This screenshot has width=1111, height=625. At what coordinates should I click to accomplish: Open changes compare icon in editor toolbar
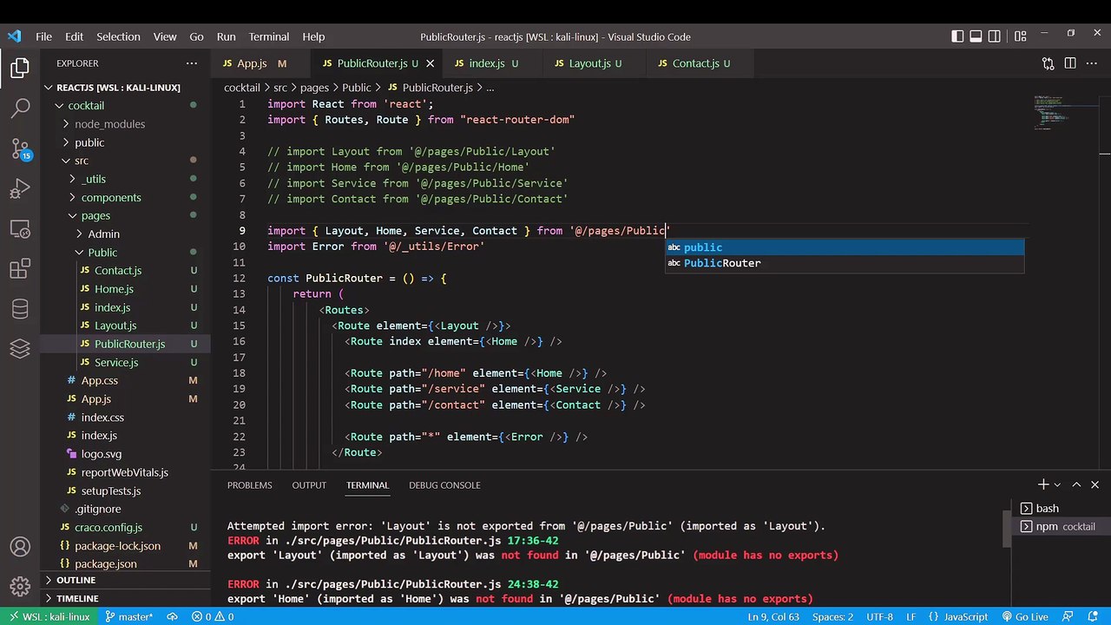1048,63
